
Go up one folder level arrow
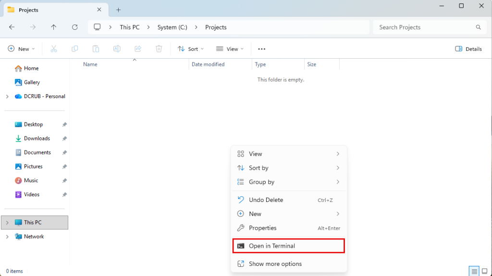coord(54,27)
